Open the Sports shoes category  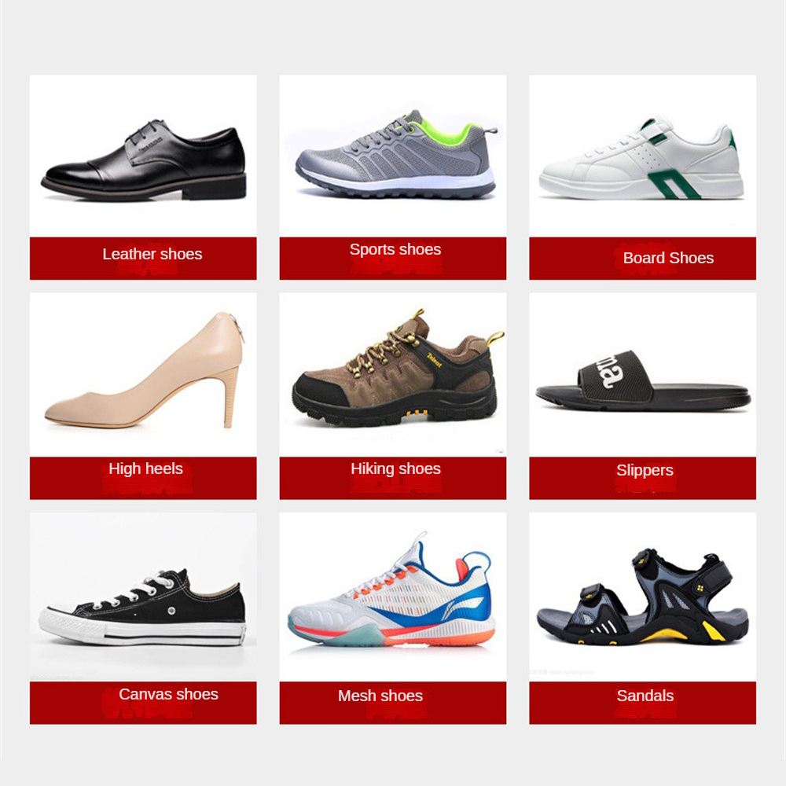[x=395, y=249]
